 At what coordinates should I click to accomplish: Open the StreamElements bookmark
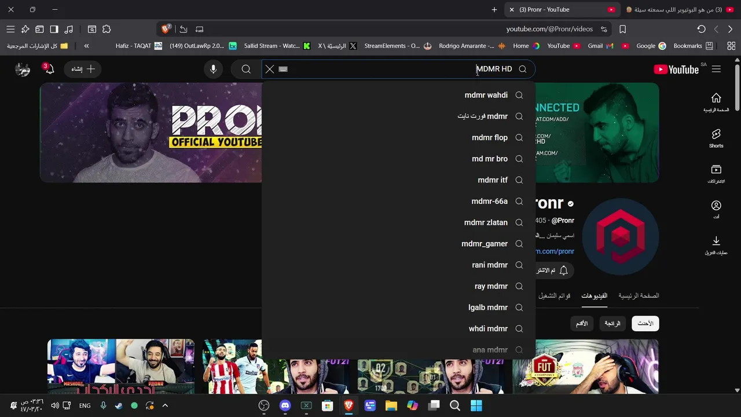[398, 46]
